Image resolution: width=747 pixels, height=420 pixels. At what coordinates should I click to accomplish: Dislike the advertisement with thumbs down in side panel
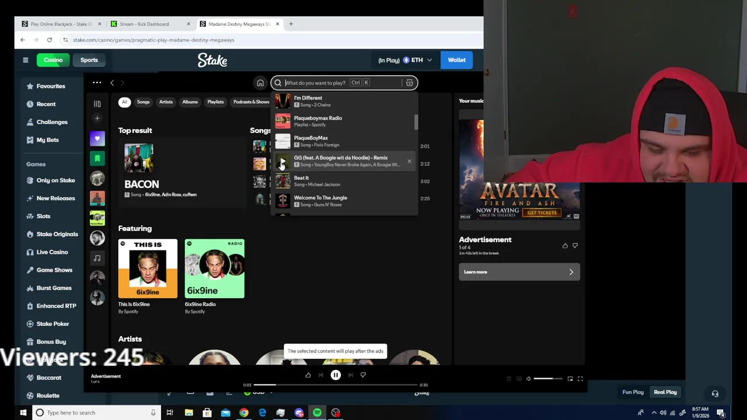tap(575, 246)
